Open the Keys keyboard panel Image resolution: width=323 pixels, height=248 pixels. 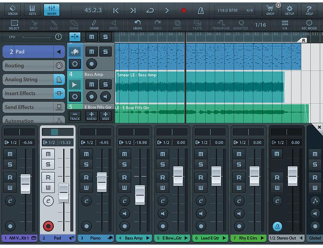click(x=32, y=10)
